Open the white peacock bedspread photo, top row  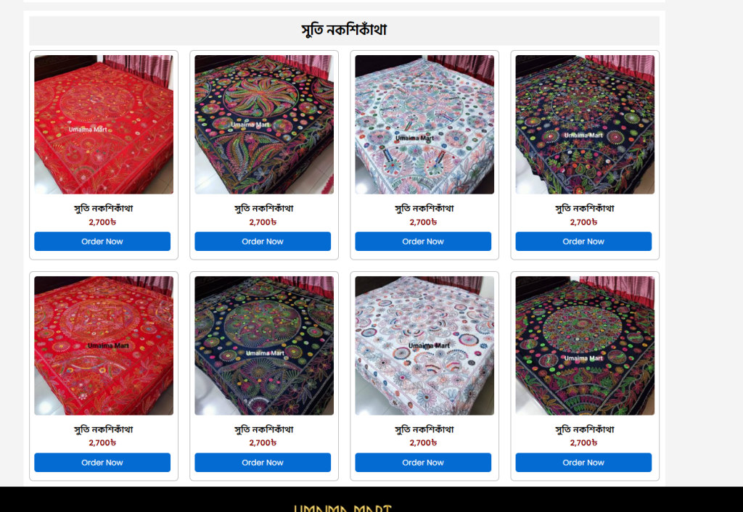tap(424, 125)
